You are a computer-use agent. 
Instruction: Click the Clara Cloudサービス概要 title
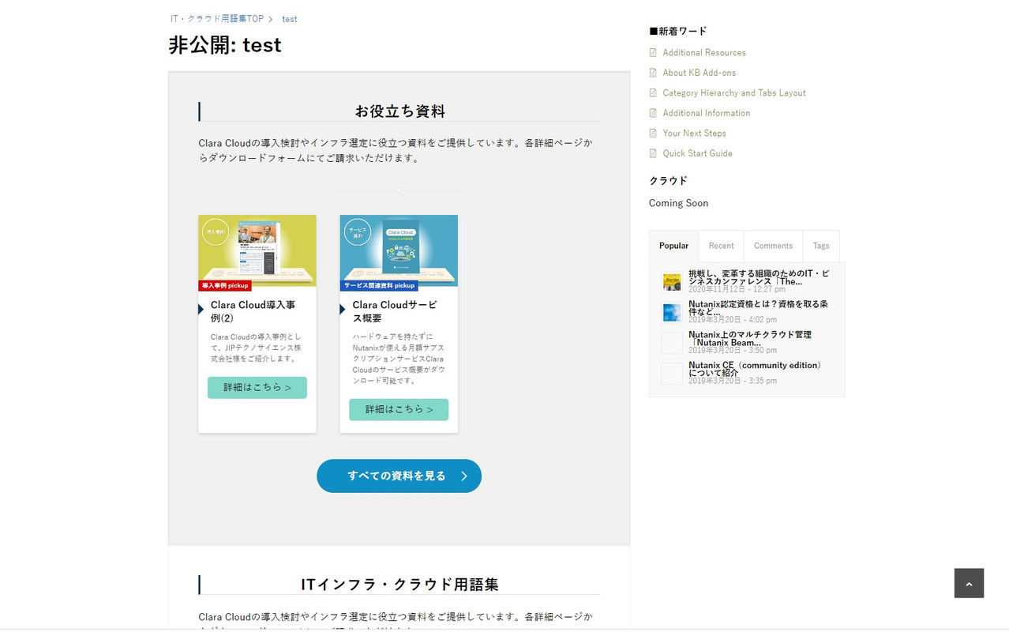(x=395, y=311)
